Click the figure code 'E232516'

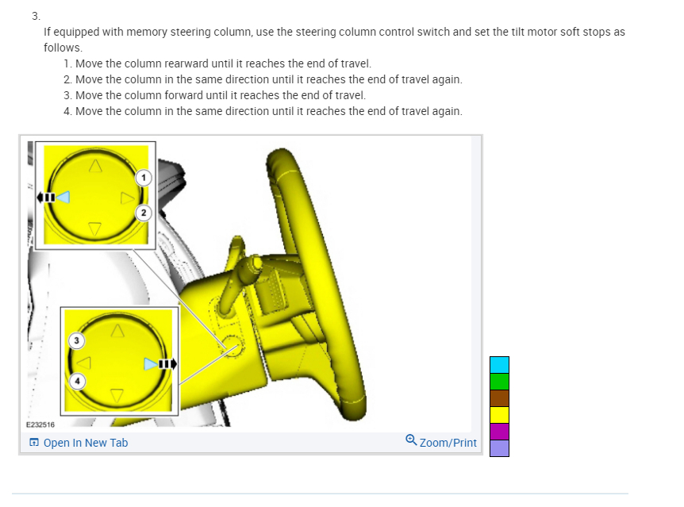click(40, 424)
